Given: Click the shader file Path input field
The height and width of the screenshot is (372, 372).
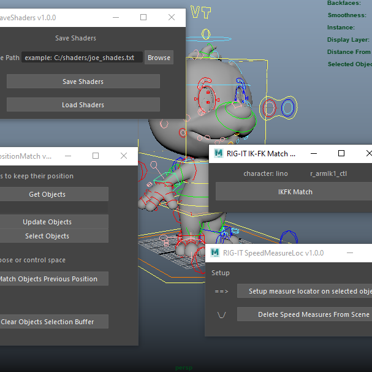Looking at the screenshot, I should click(x=82, y=58).
